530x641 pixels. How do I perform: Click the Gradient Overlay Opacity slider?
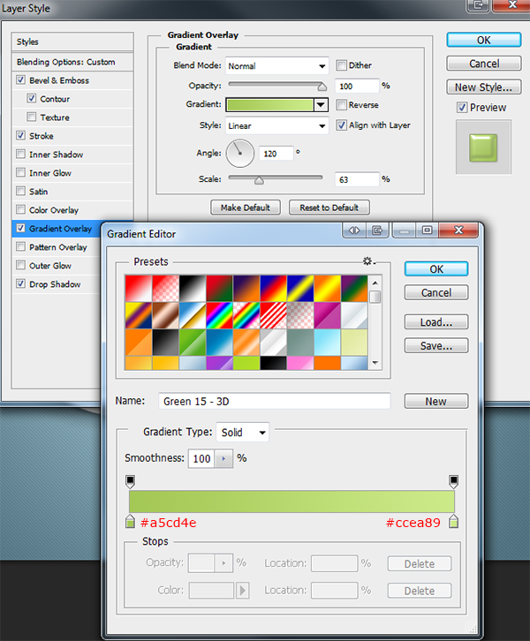(x=276, y=86)
